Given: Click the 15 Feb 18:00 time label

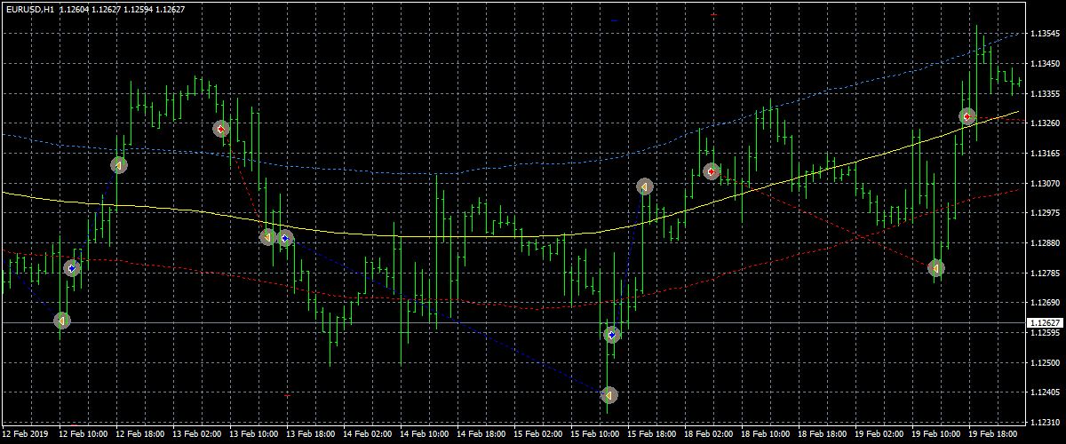Looking at the screenshot, I should tap(650, 434).
